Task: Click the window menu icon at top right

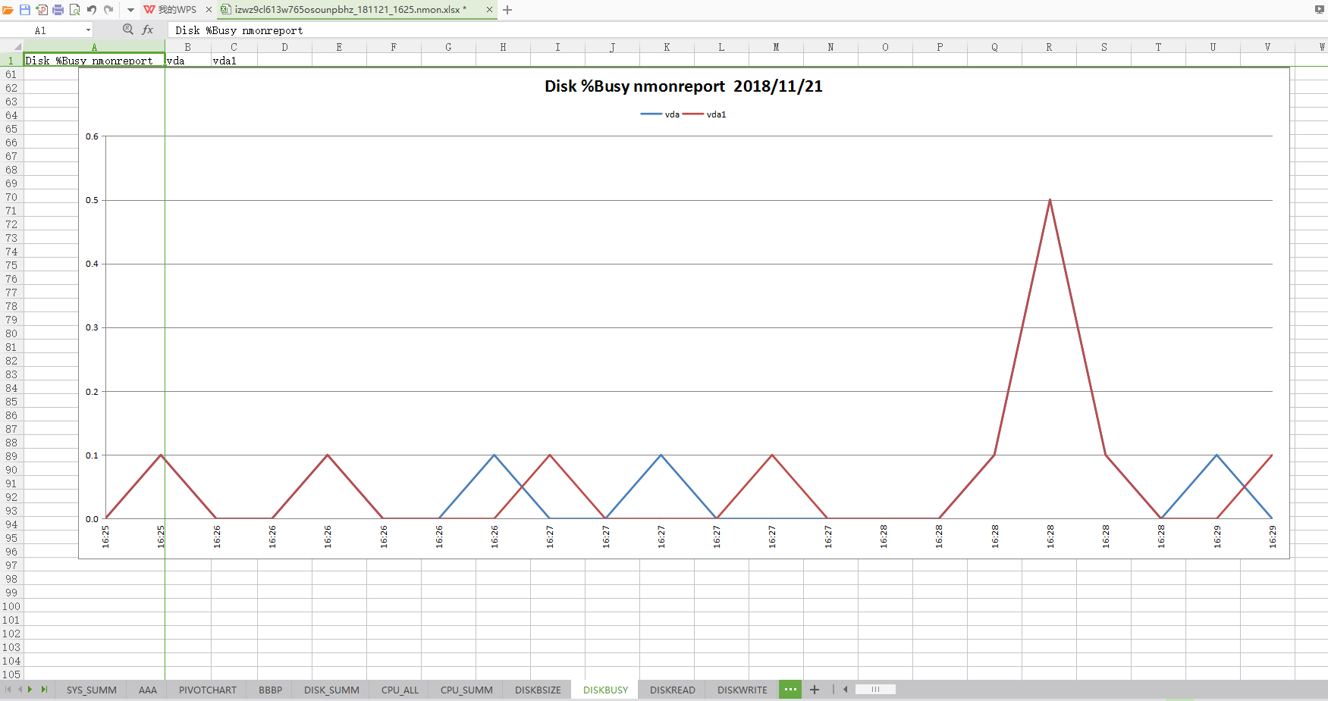Action: [x=1320, y=10]
